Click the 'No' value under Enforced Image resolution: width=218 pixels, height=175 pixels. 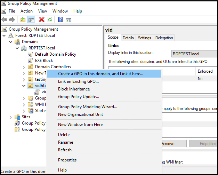tap(200, 79)
